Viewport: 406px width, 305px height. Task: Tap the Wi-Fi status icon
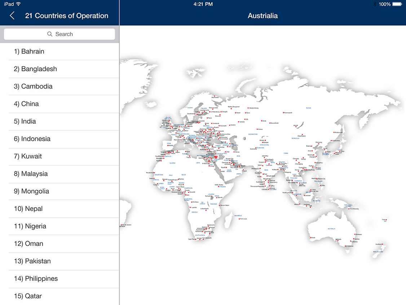[18, 4]
